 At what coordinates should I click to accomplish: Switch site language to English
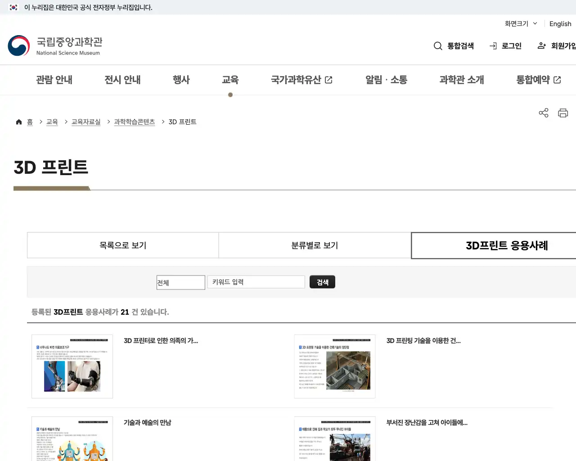[560, 23]
